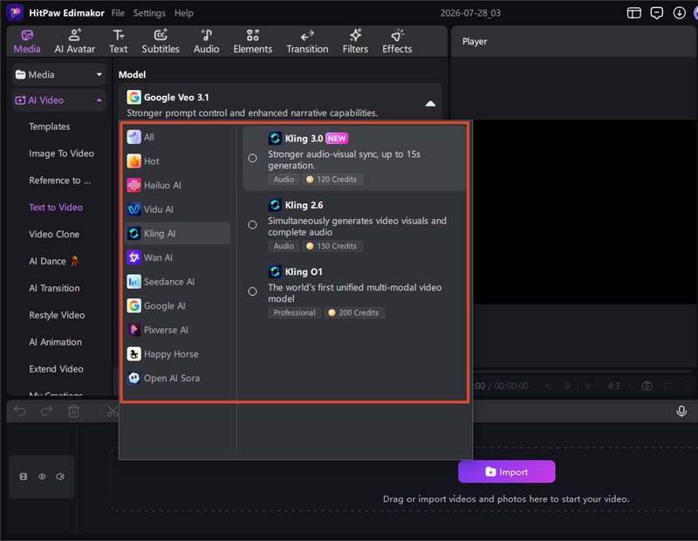Select Text to Video
Screen dimensions: 698x541
[x=56, y=207]
